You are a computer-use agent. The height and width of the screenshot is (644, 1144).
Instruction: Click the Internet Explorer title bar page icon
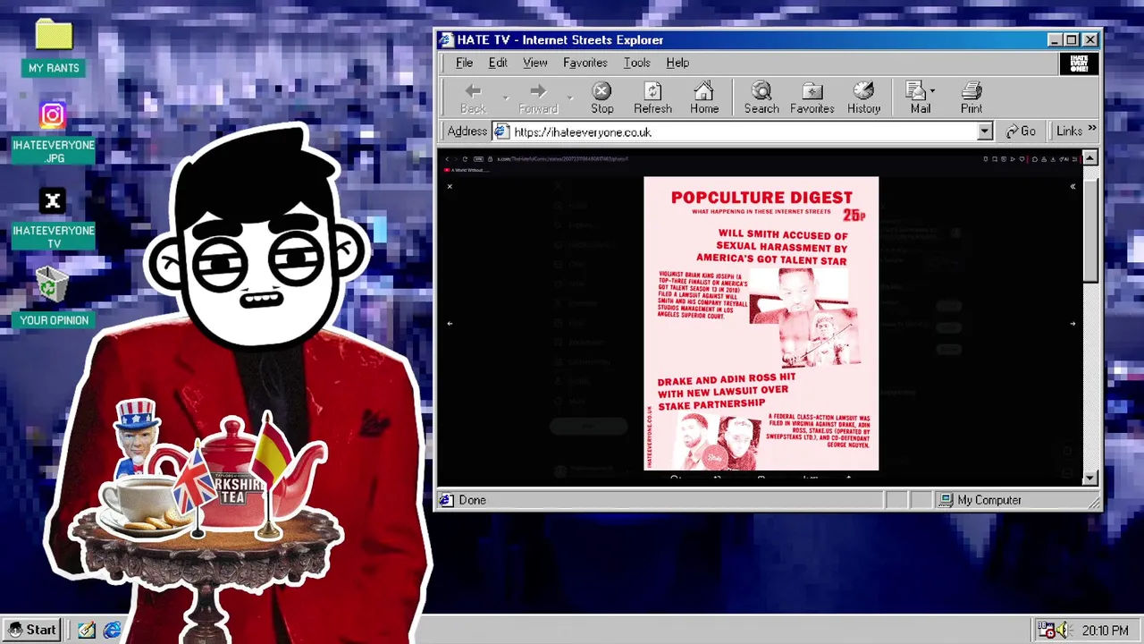point(445,39)
